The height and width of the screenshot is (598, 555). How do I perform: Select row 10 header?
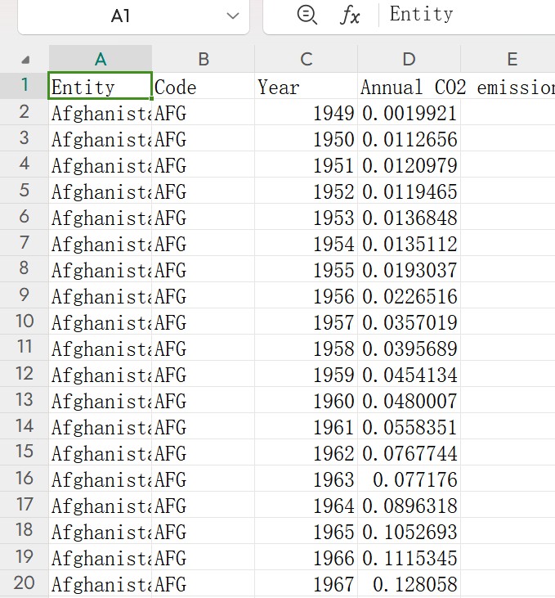(25, 321)
